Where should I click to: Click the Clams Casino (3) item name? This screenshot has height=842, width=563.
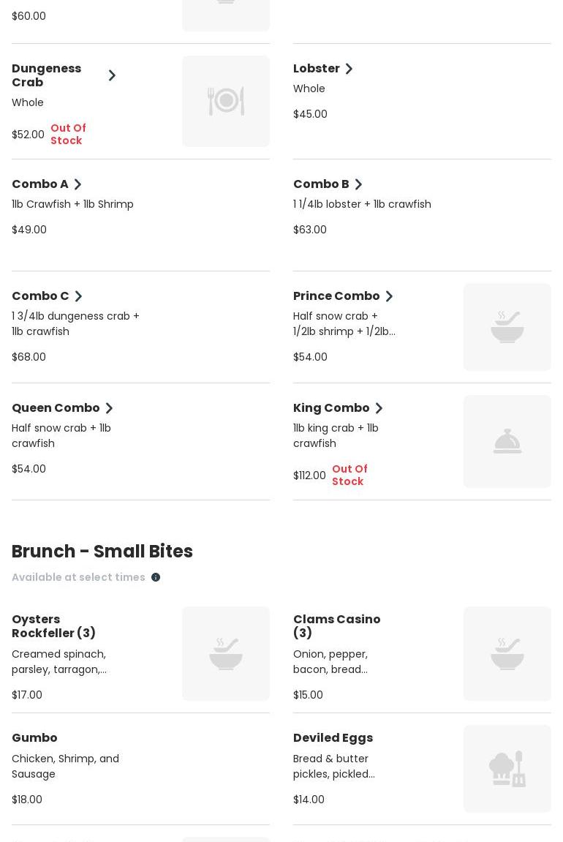point(336,625)
